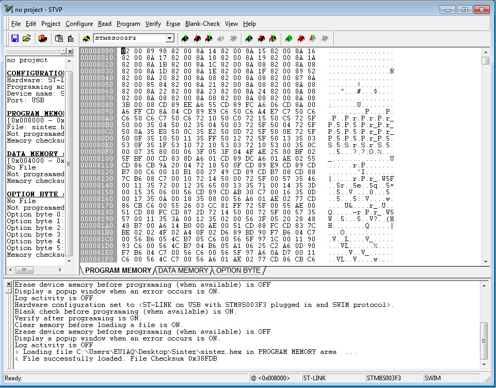Viewport: 496px width, 388px height.
Task: Click the Save file toolbar icon
Action: 15,38
